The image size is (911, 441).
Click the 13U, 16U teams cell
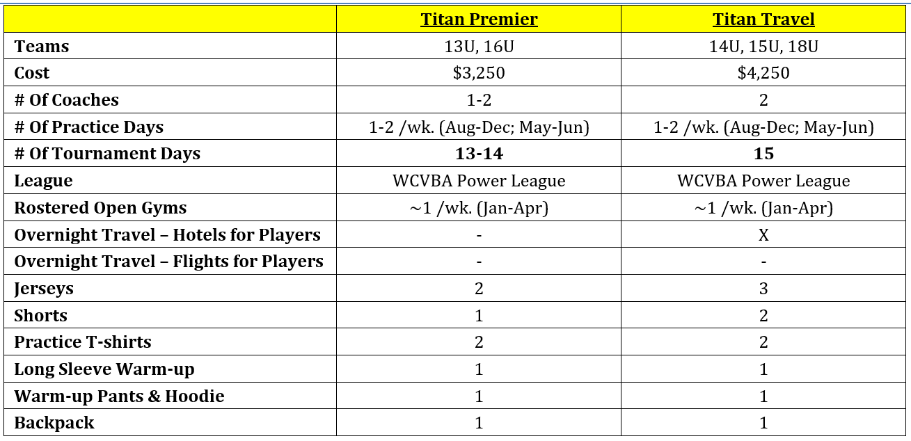click(479, 47)
